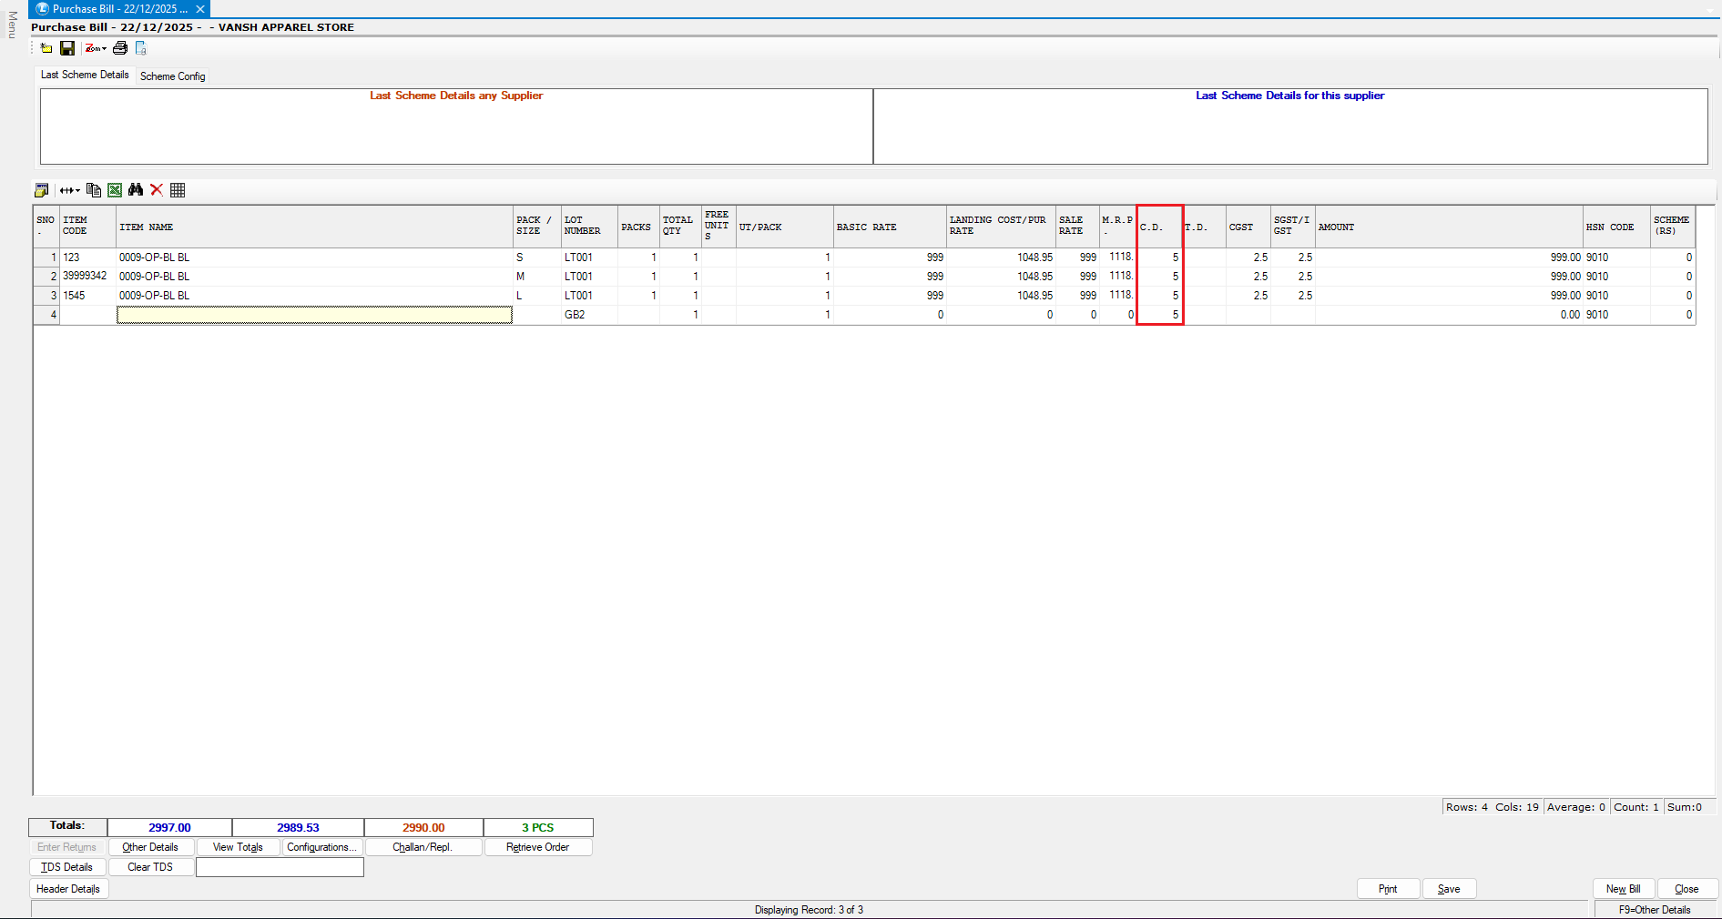Viewport: 1722px width, 919px height.
Task: Click the New Bill button
Action: (1623, 889)
